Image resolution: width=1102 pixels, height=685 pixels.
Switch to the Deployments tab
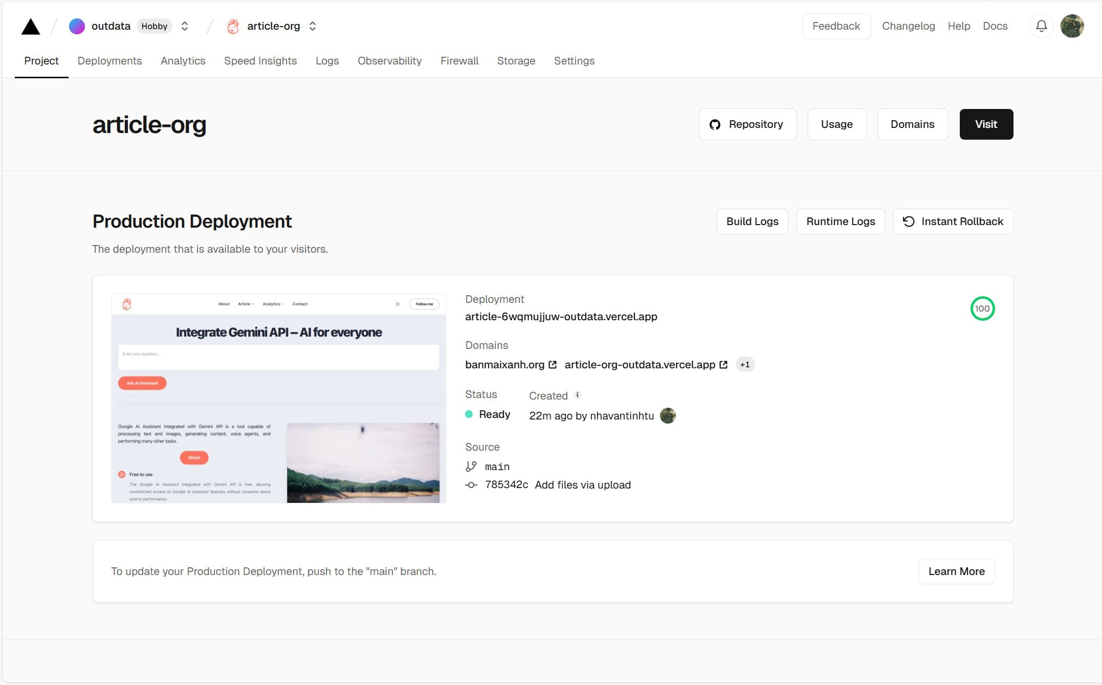109,61
